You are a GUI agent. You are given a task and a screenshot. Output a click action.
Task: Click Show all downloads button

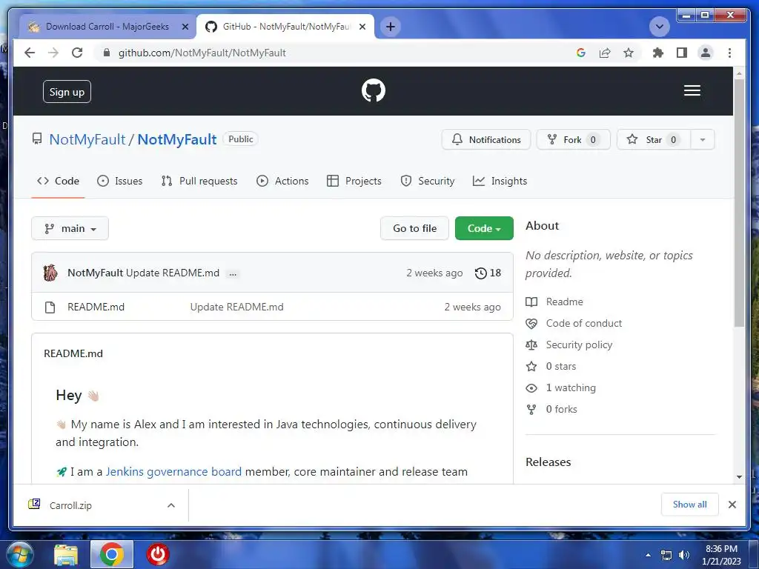coord(690,505)
